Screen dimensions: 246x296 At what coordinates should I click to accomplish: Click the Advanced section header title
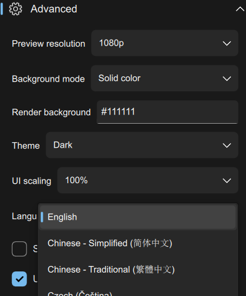[54, 9]
